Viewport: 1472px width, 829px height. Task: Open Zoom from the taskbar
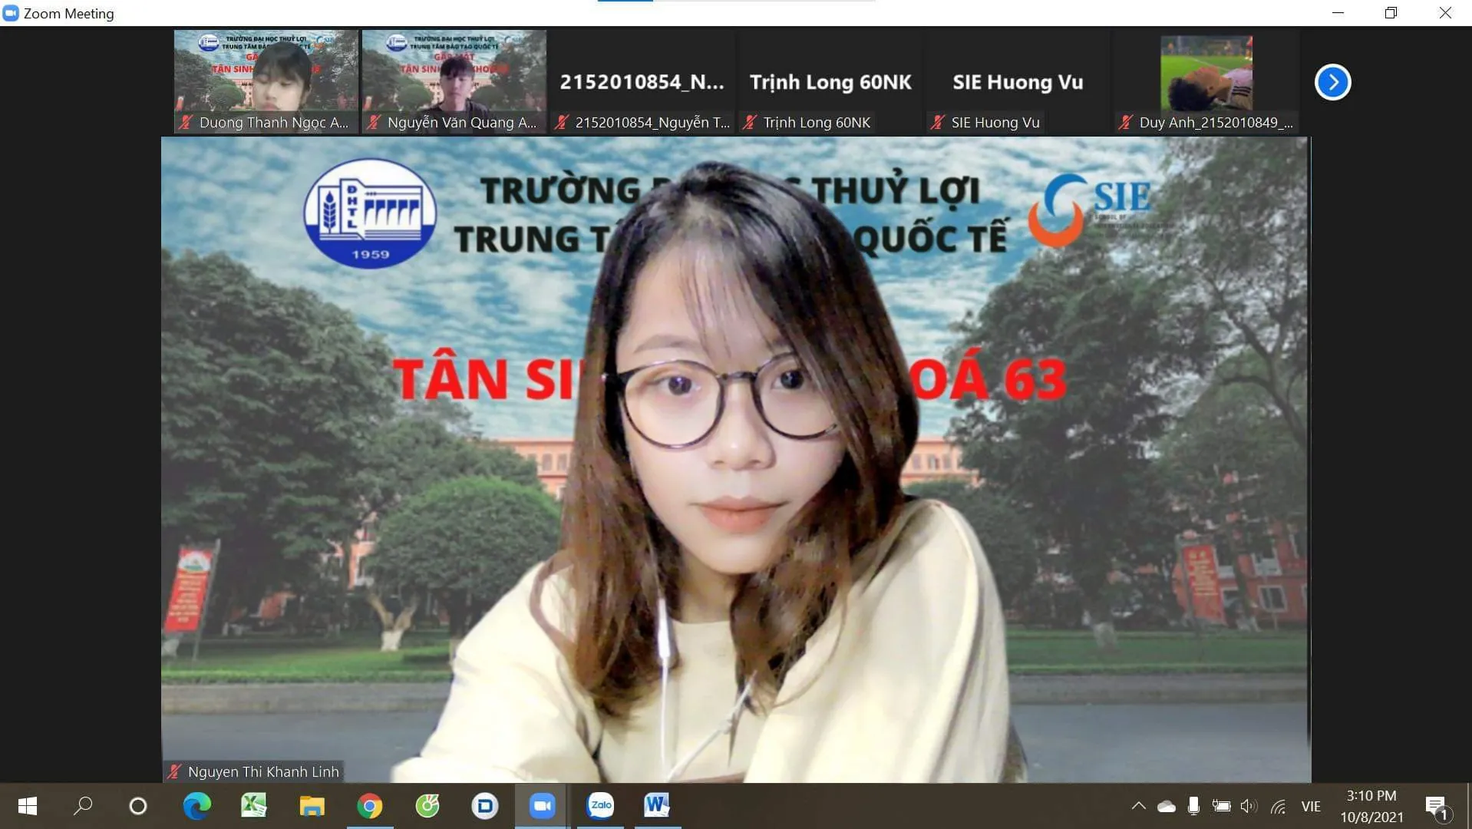542,806
